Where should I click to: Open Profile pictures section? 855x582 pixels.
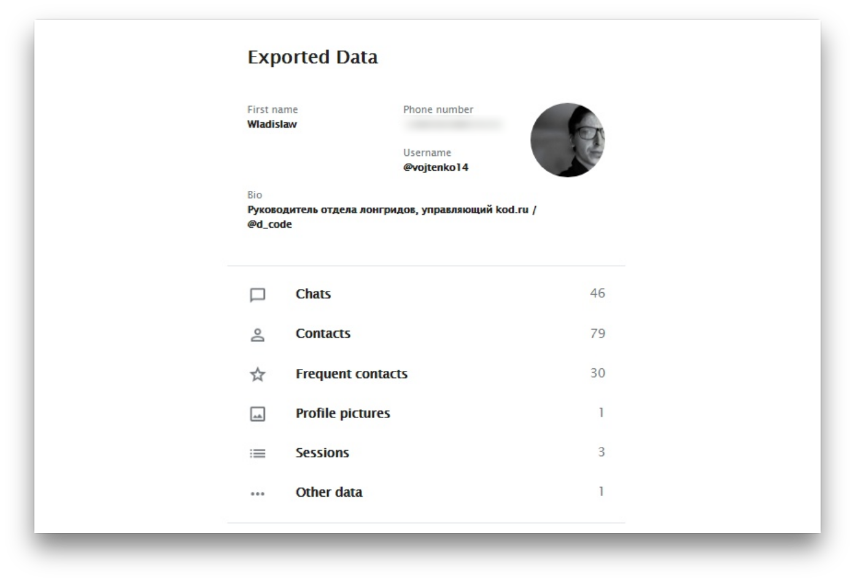426,413
